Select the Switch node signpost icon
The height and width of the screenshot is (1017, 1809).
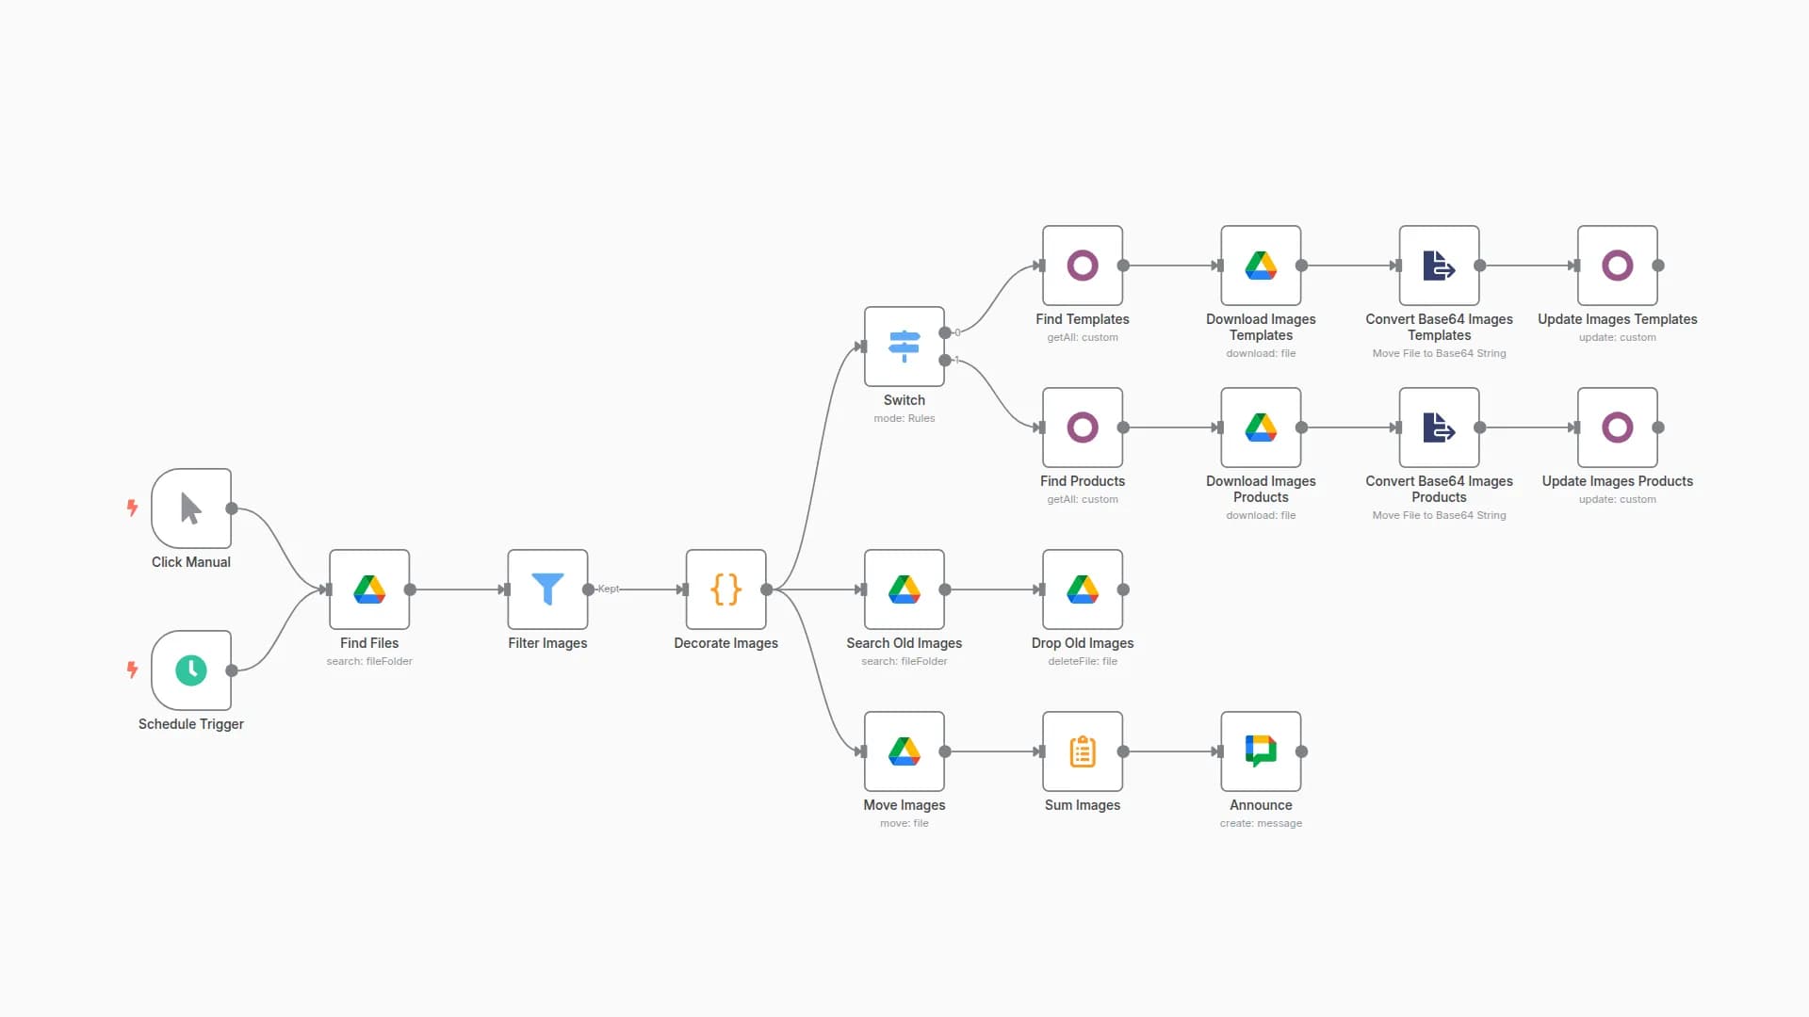tap(904, 347)
